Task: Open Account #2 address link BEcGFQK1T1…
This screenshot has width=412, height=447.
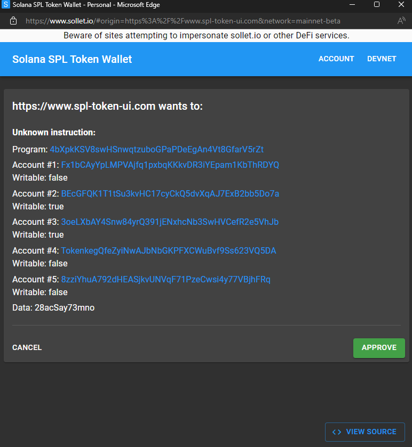Action: pos(170,193)
